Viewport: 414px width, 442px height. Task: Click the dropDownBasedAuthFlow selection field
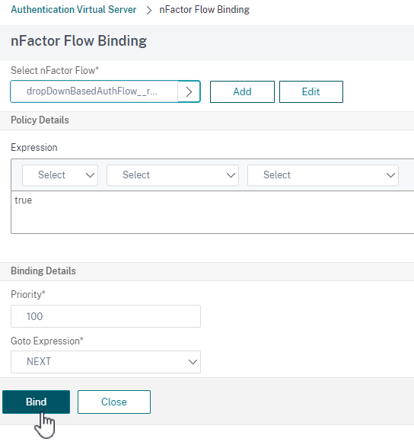94,91
